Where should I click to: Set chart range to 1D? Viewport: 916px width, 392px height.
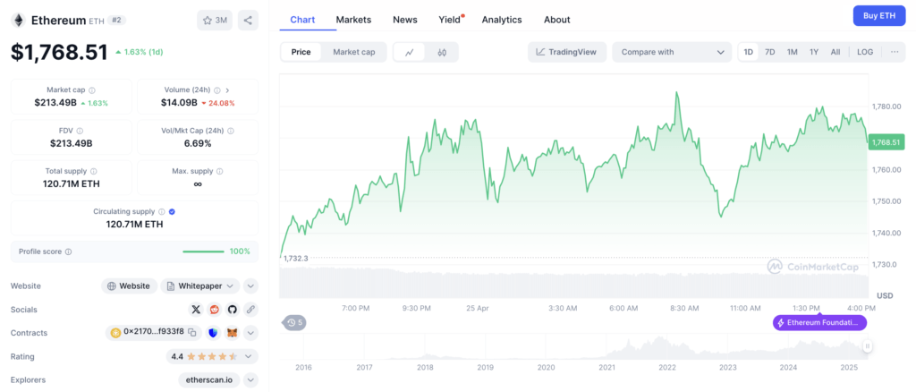coord(749,52)
